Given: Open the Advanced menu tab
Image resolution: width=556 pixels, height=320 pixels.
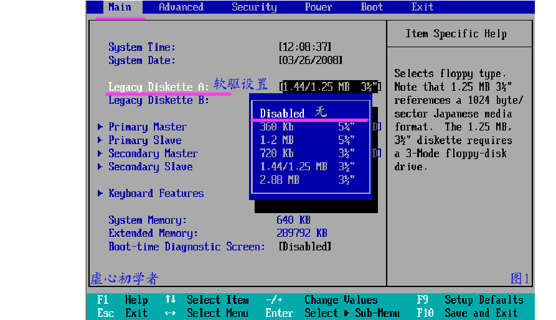Looking at the screenshot, I should coord(181,7).
